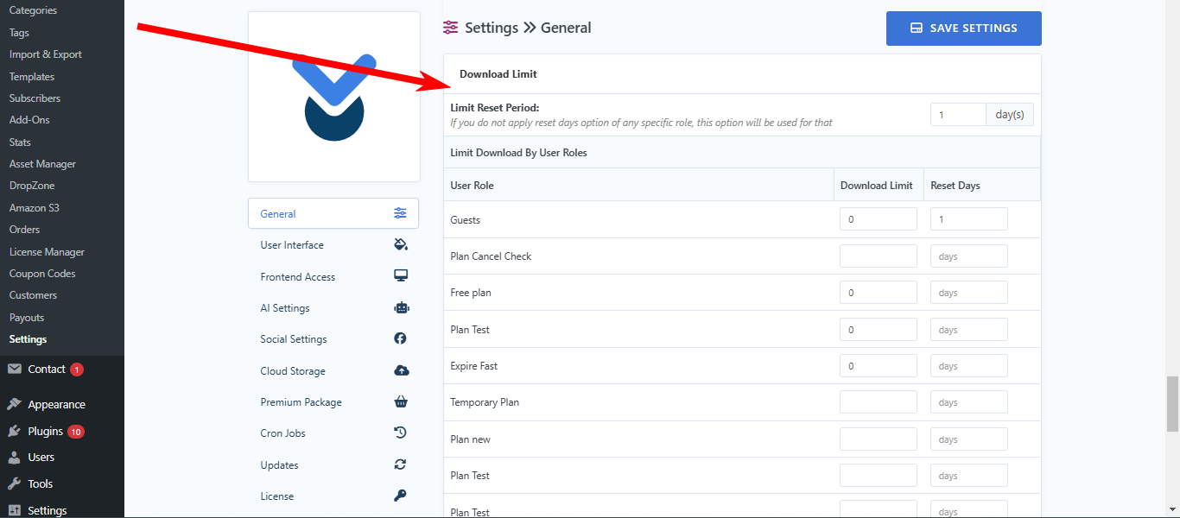Click the key icon for License
This screenshot has width=1180, height=518.
tap(400, 496)
